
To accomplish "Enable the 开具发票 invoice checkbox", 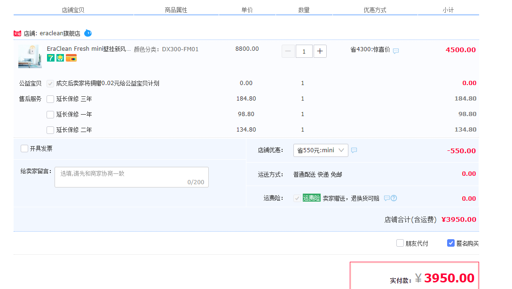I will 24,149.
